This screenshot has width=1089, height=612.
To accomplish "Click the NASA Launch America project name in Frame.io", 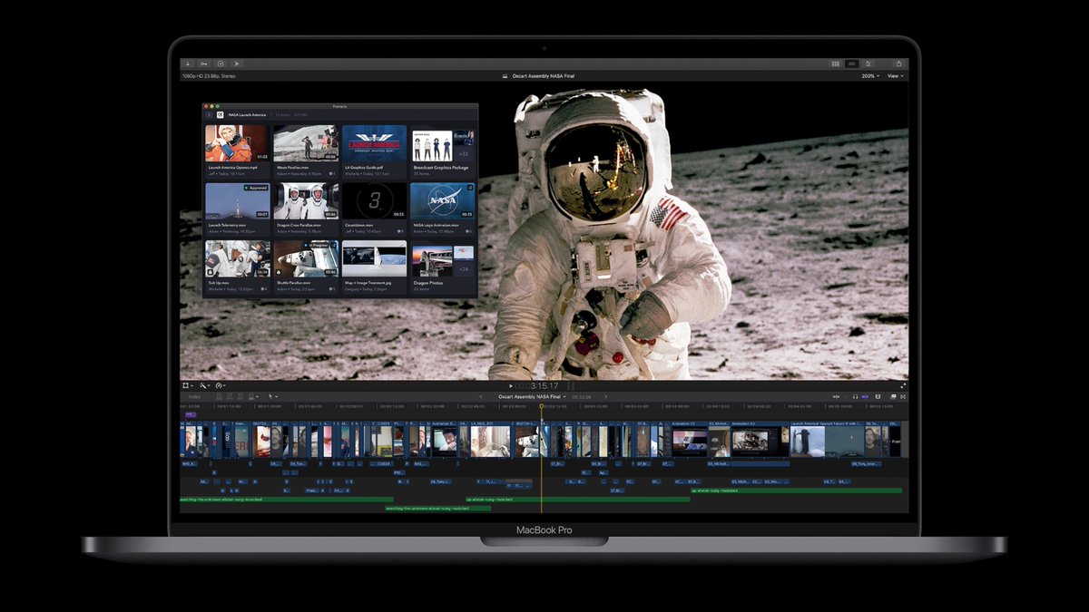I will pos(247,115).
